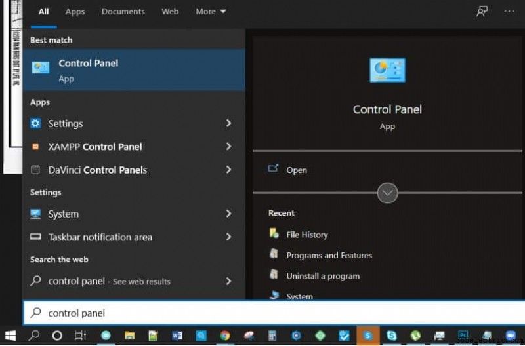
Task: Open the System settings result
Action: click(135, 214)
